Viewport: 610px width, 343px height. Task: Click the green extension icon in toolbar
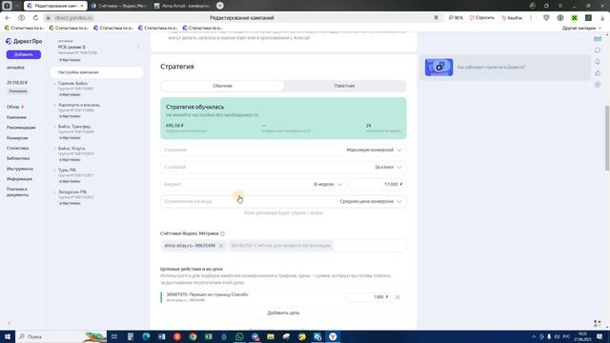(574, 18)
